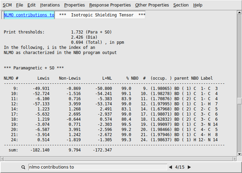Open the File menu
Screen dimensions: 242x173
[20, 5]
